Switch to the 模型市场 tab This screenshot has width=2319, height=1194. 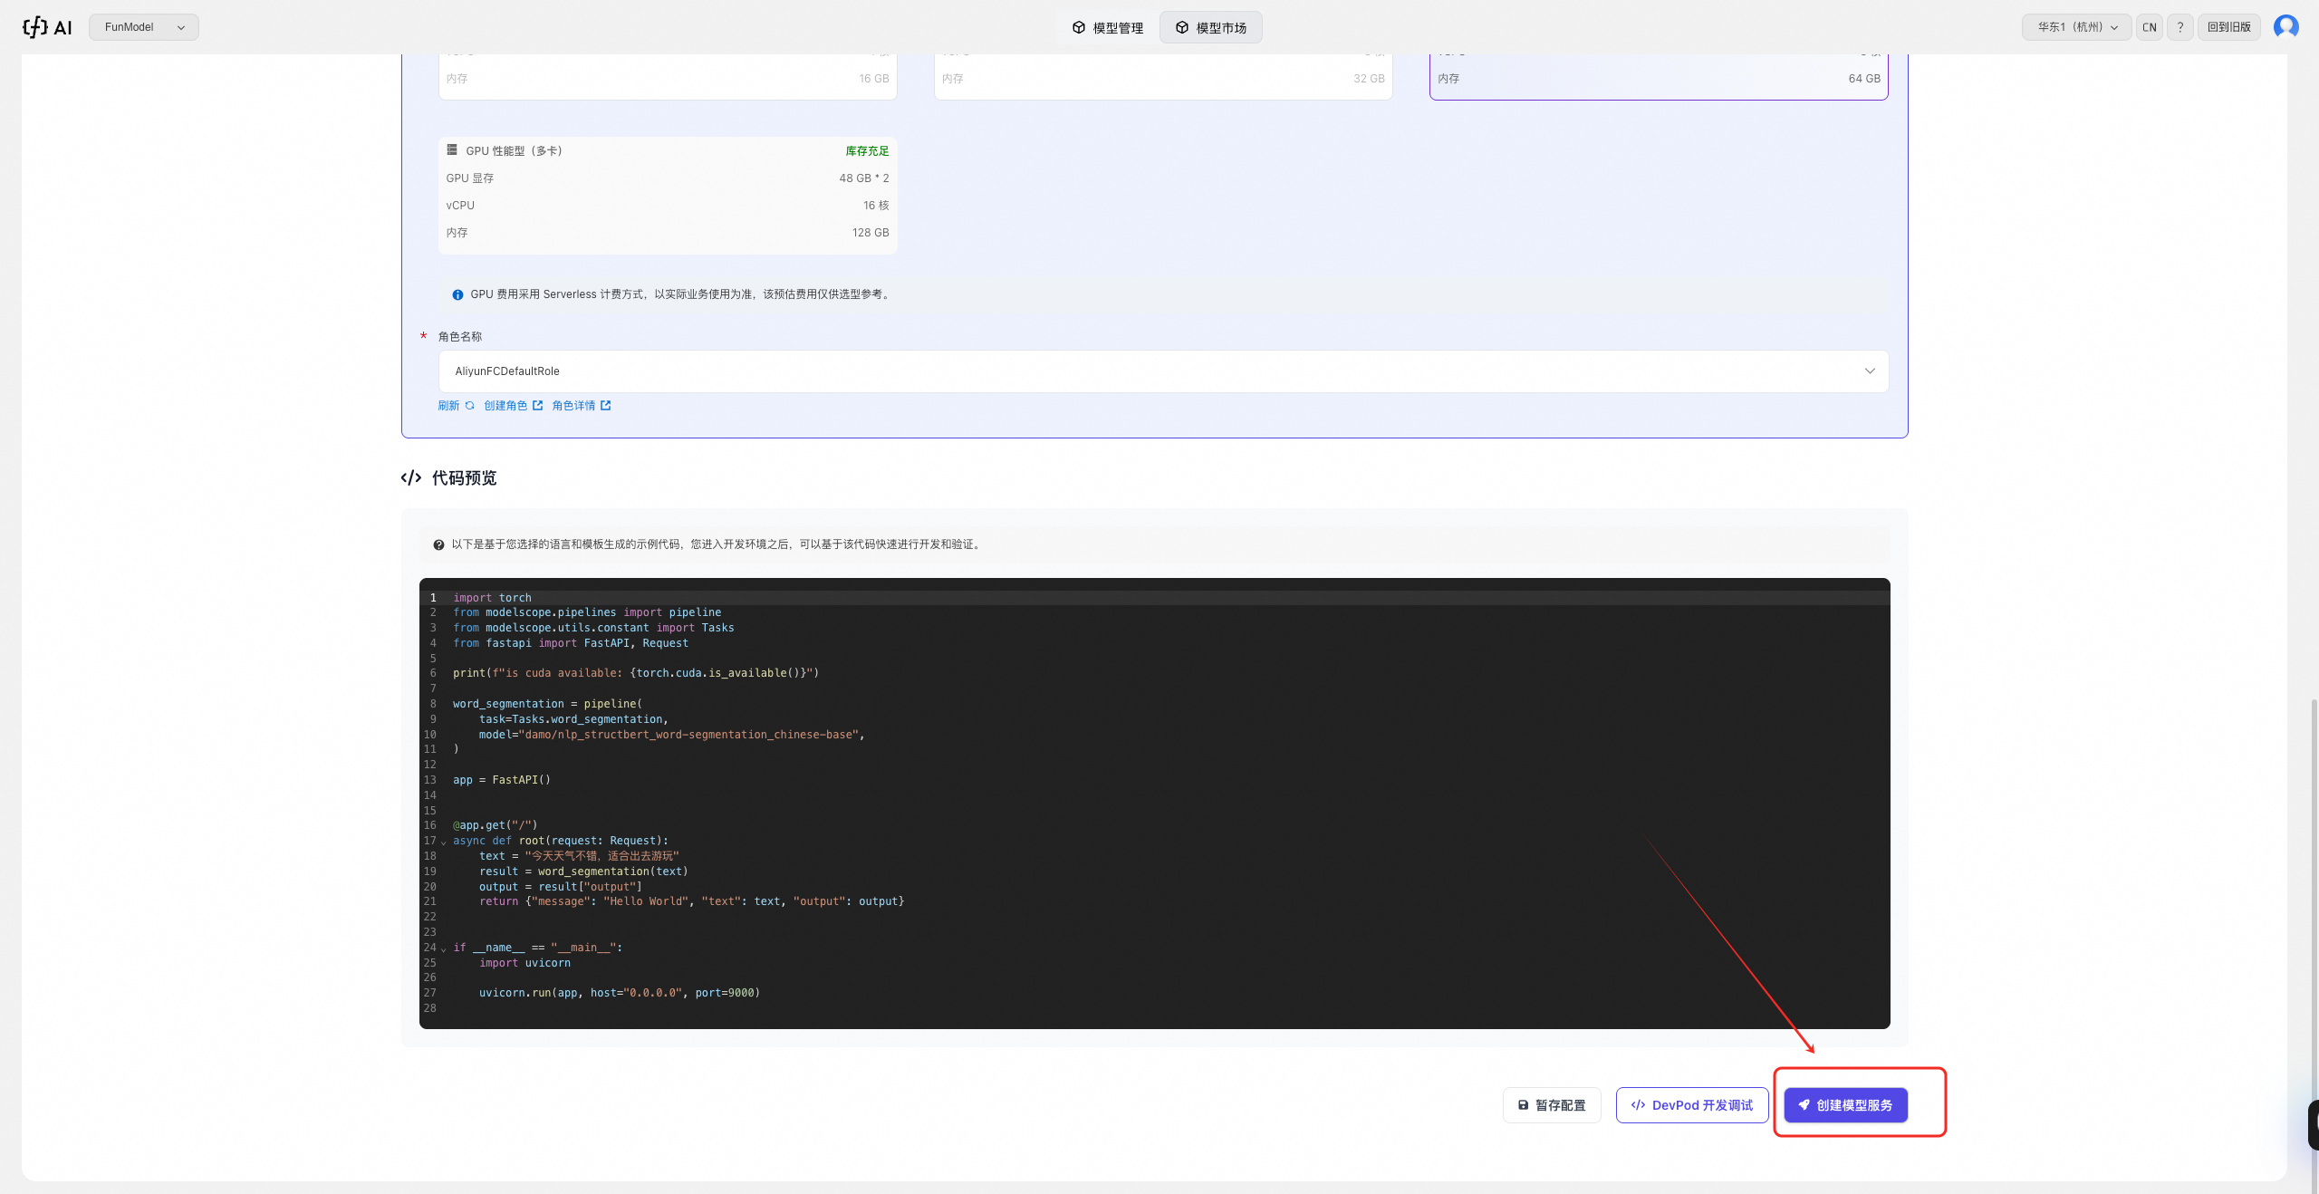(x=1210, y=28)
